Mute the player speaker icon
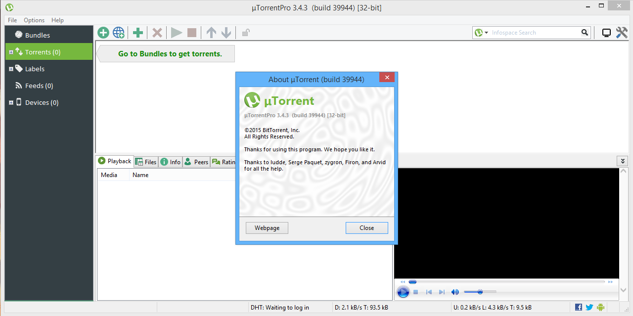 point(455,292)
